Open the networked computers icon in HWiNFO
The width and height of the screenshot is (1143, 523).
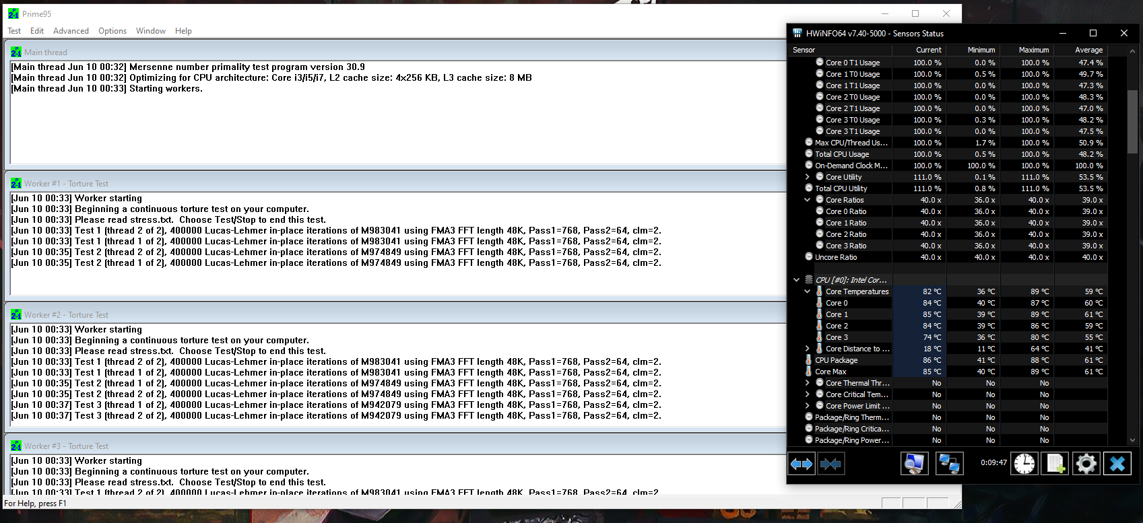point(950,464)
